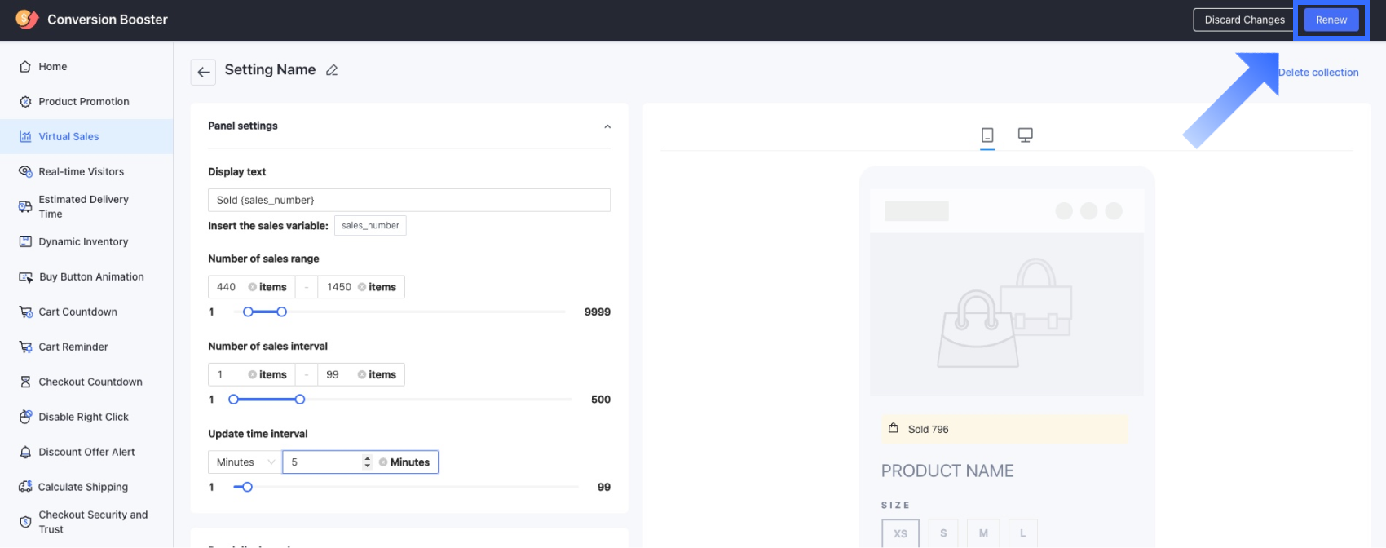The height and width of the screenshot is (548, 1386).
Task: Click the Conversion Booster logo icon
Action: point(27,19)
